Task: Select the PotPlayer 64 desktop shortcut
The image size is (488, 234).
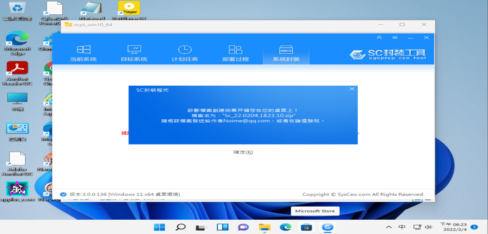Action: coord(129,11)
